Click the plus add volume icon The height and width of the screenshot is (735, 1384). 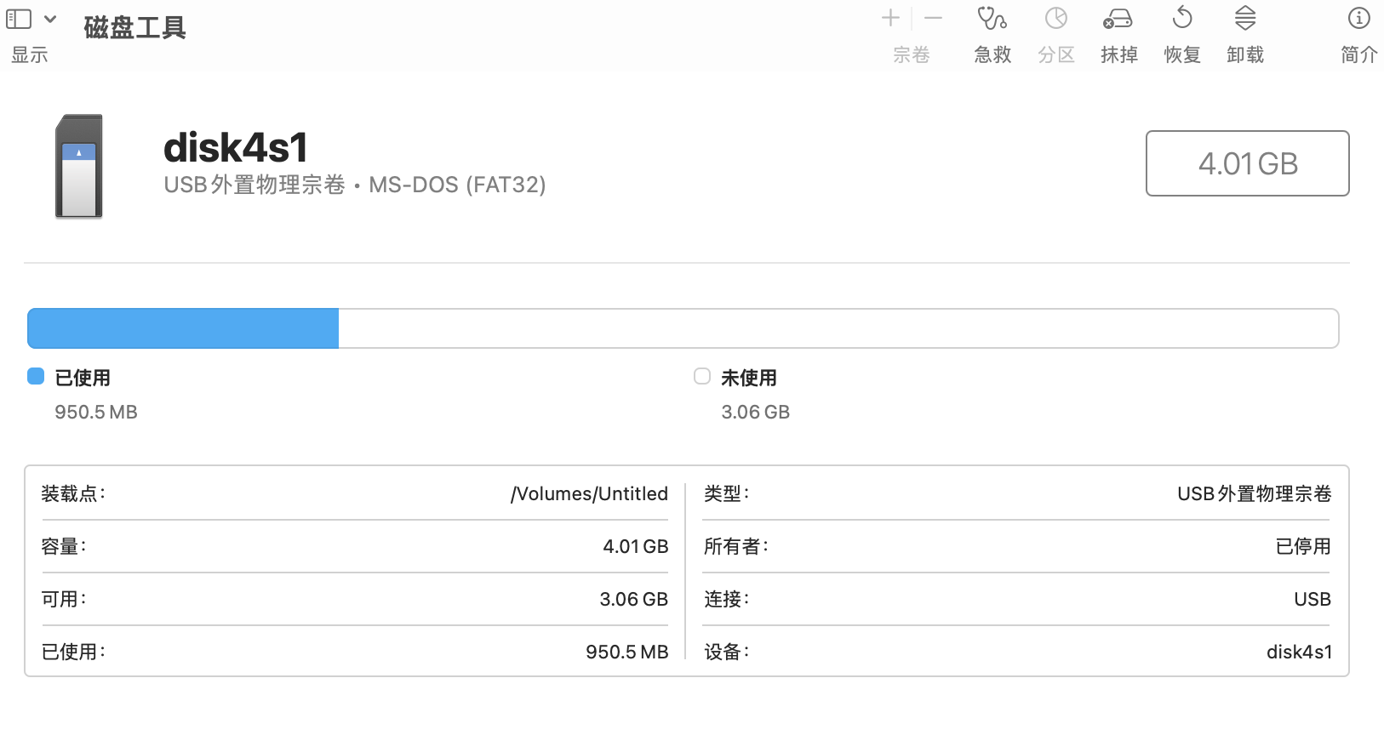click(x=890, y=18)
